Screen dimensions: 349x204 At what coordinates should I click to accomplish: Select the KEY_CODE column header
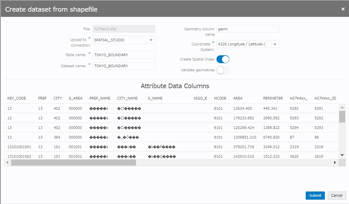[17, 98]
